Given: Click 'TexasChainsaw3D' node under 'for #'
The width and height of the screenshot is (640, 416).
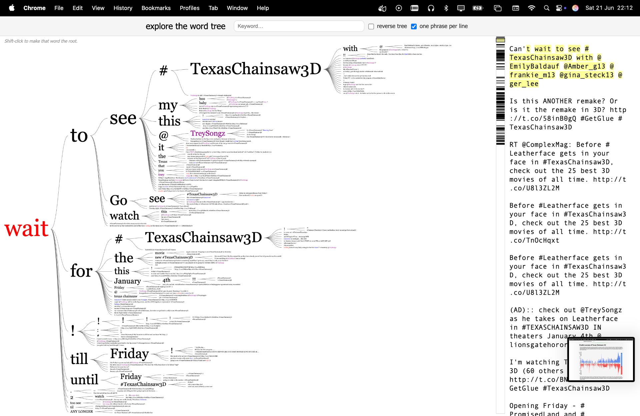Looking at the screenshot, I should point(203,237).
